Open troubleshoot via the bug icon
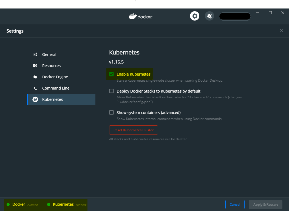This screenshot has height=212, width=289. [209, 16]
